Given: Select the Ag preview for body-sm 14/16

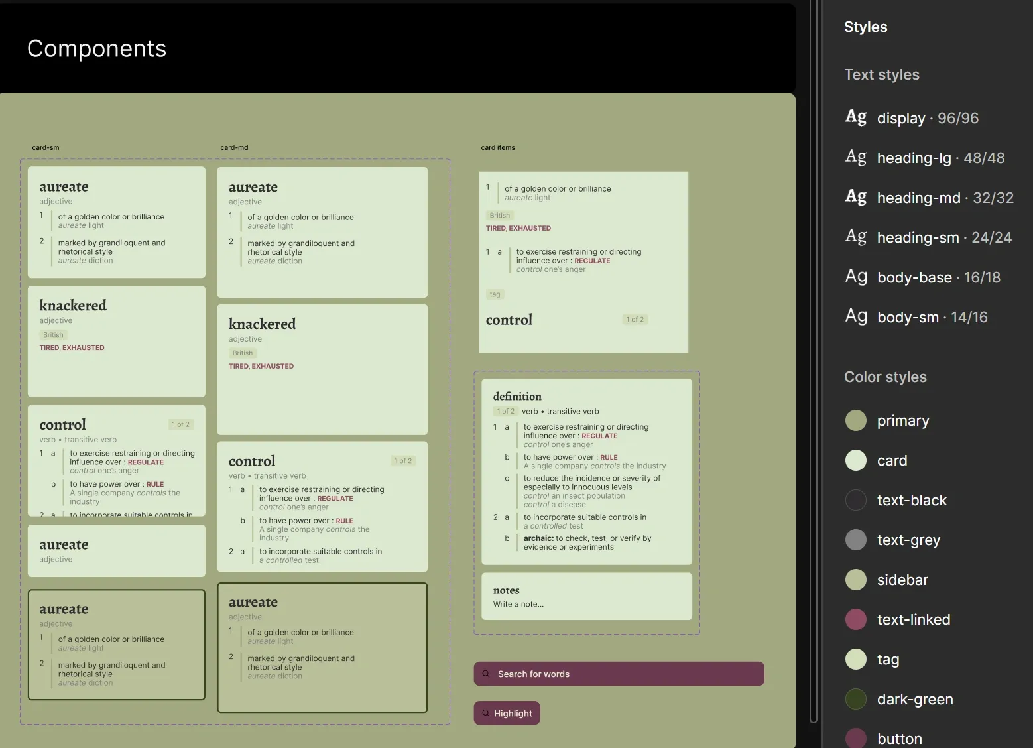Looking at the screenshot, I should tap(856, 316).
